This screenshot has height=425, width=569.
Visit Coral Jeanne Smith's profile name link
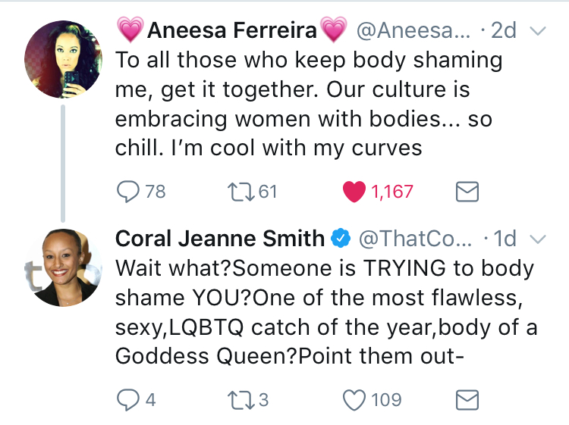220,239
